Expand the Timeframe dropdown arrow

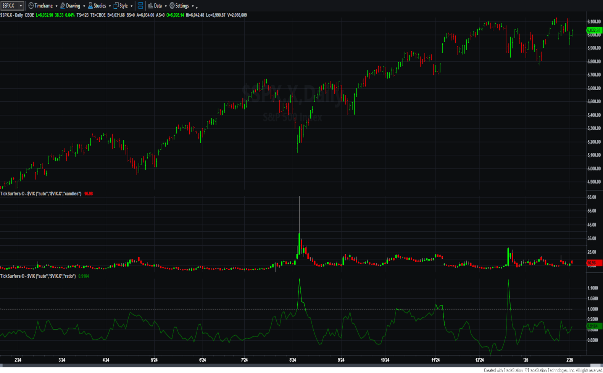[56, 6]
